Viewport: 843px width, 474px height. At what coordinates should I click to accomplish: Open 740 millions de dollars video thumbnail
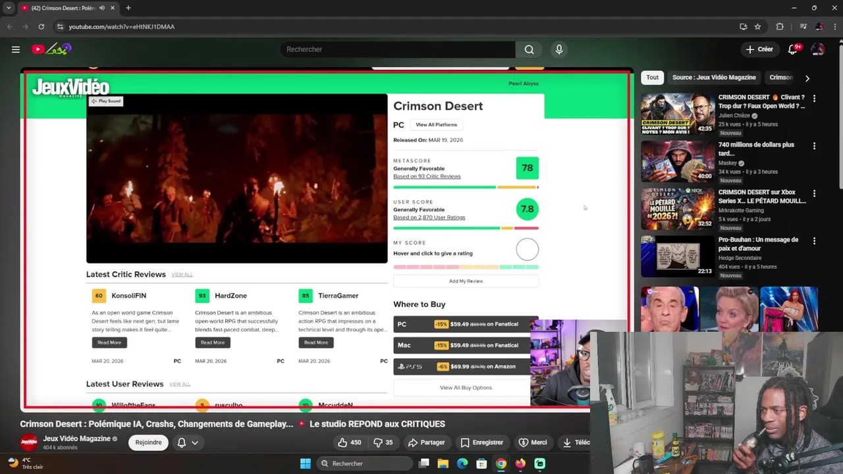coord(678,161)
